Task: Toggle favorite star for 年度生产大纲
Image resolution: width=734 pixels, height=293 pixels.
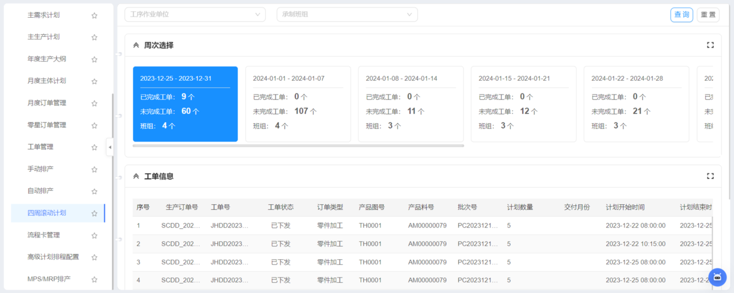Action: 95,59
